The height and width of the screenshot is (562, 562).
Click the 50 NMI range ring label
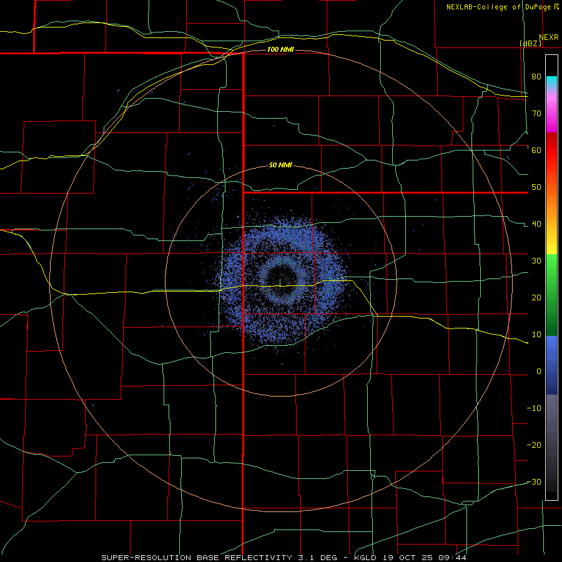tap(280, 165)
